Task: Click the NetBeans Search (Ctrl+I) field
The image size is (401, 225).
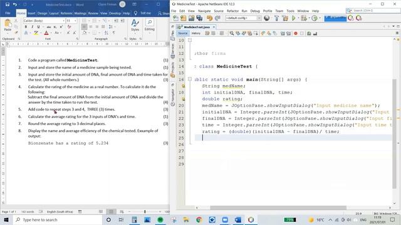Action: (373, 11)
